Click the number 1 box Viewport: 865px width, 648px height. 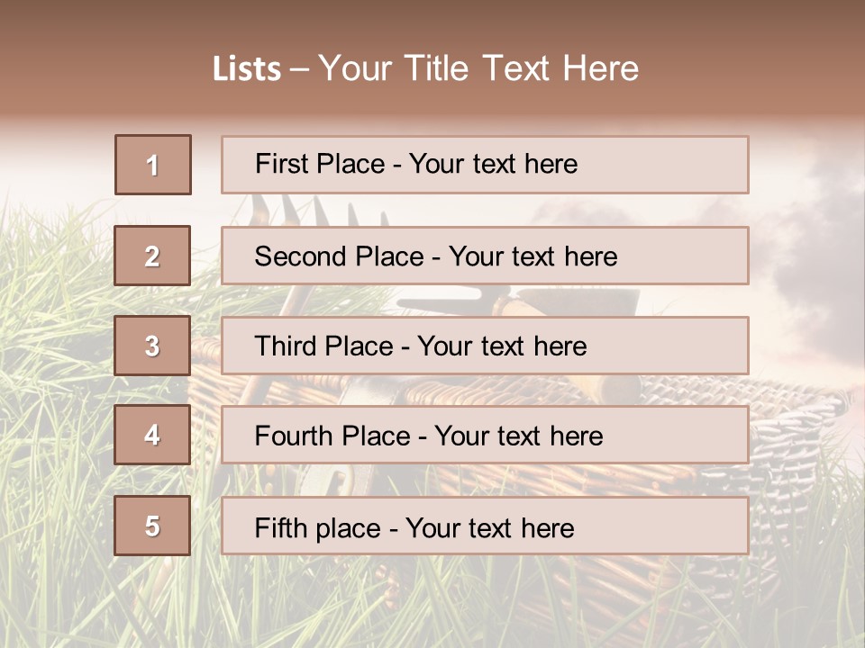pyautogui.click(x=153, y=165)
